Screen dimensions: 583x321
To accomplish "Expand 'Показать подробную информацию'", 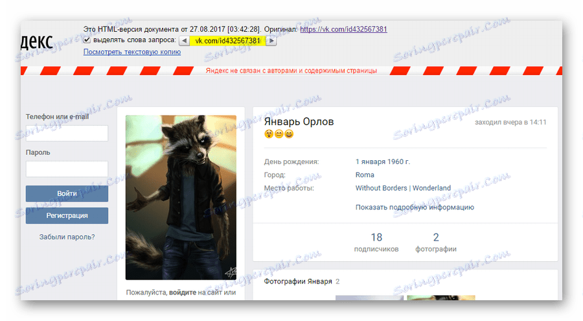I will 415,207.
